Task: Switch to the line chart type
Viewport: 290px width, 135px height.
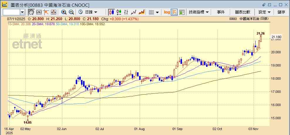Action: point(134,12)
